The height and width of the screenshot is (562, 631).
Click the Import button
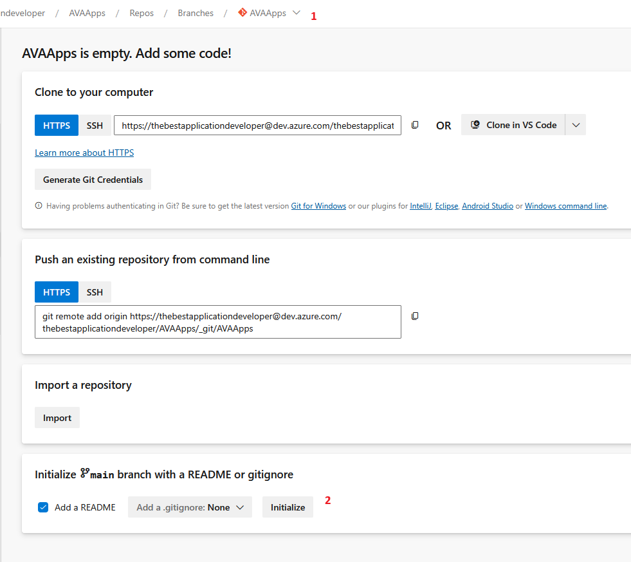[57, 418]
